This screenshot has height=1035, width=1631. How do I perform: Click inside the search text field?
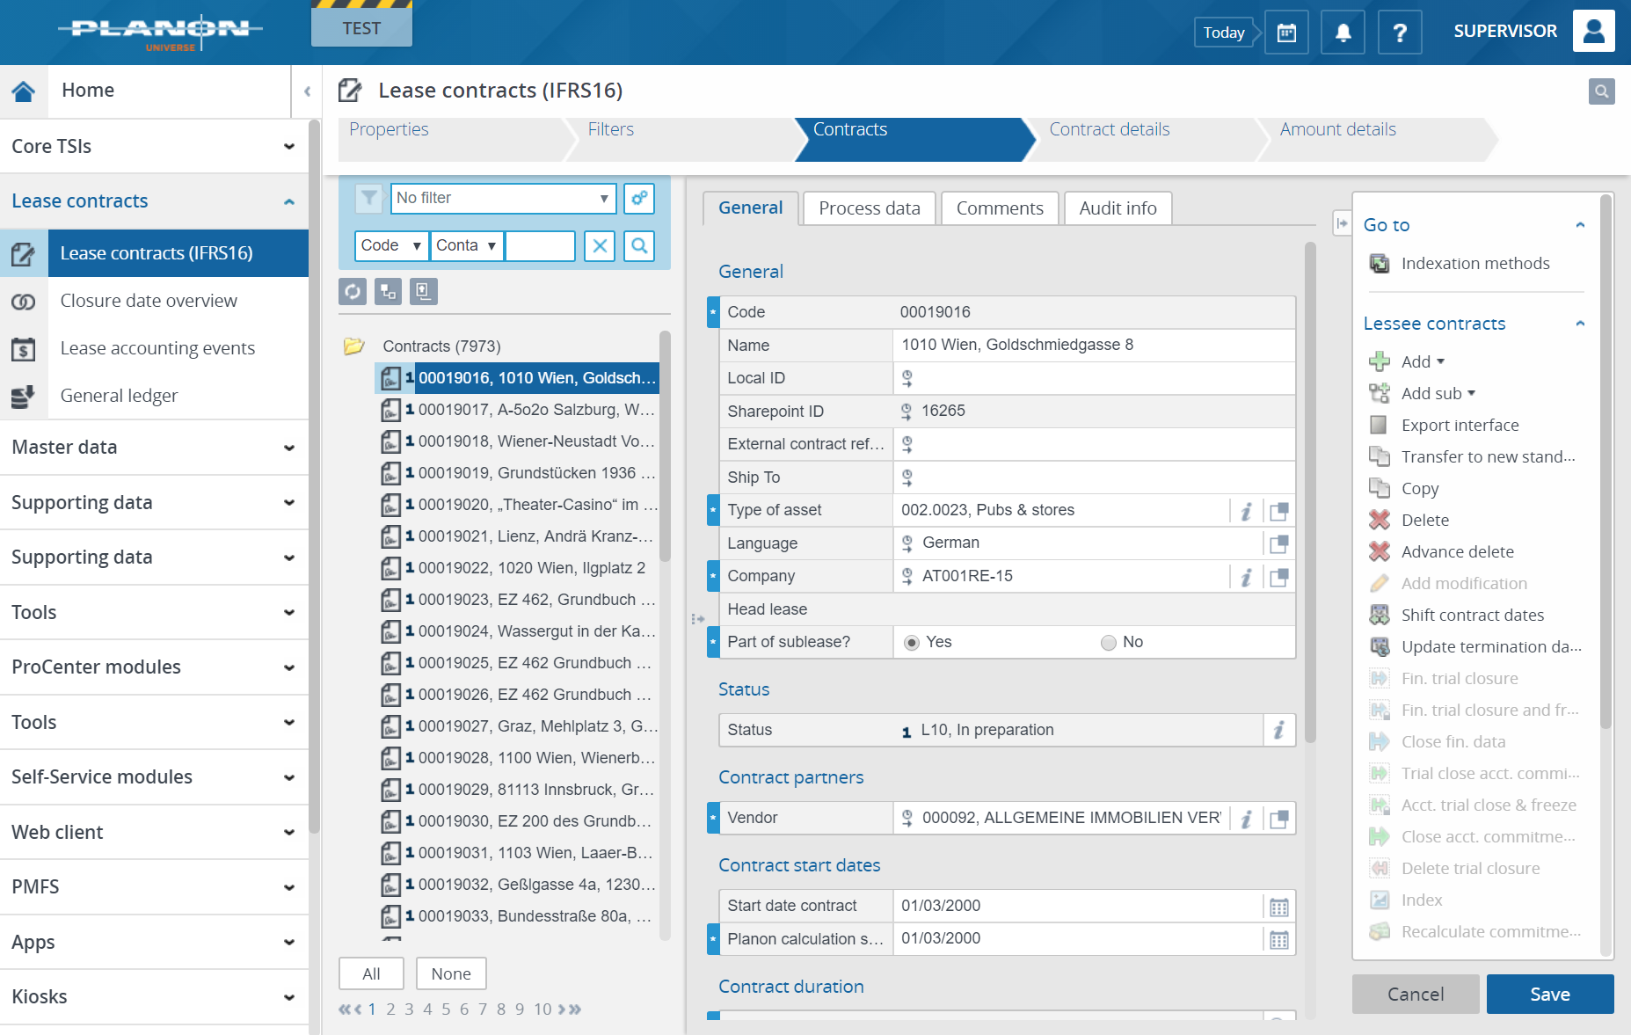540,245
